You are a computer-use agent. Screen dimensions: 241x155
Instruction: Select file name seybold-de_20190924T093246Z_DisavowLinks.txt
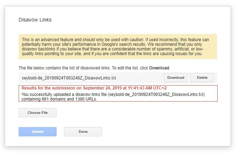point(69,78)
